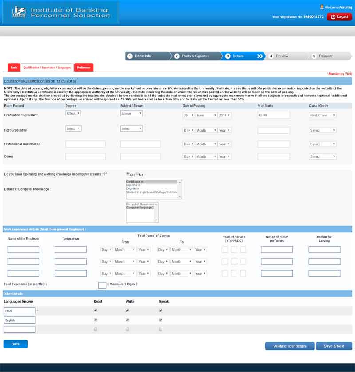
Task: Click the step 2 Photo & Signature circle icon
Action: click(177, 56)
